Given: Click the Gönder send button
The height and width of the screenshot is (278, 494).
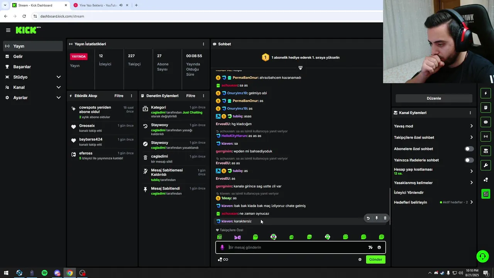Looking at the screenshot, I should point(376,259).
